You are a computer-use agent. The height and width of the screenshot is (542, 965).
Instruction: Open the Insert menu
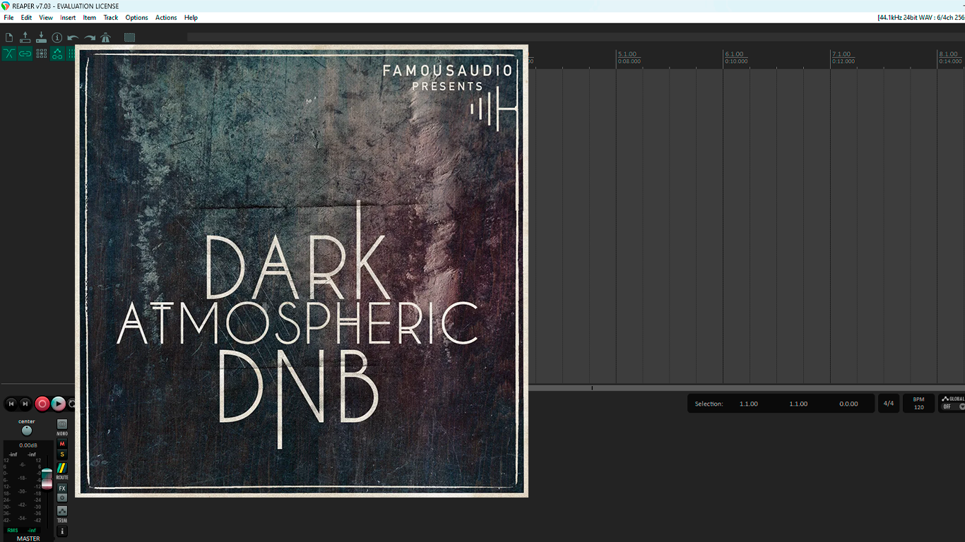click(68, 18)
